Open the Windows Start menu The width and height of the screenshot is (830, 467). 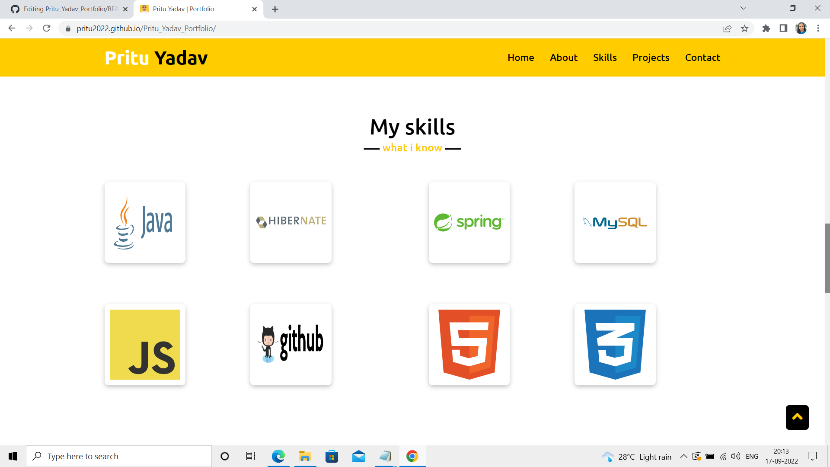13,456
